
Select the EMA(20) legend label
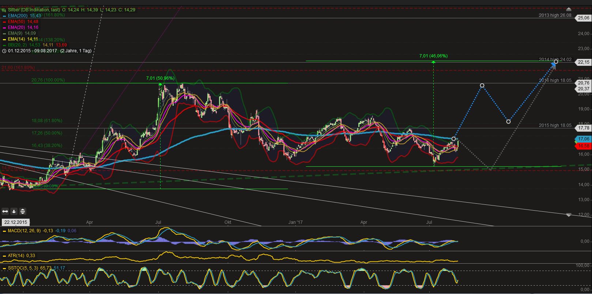coord(17,27)
